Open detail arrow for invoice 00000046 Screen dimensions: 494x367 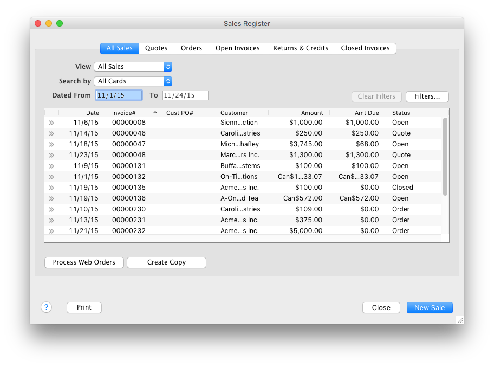(51, 133)
